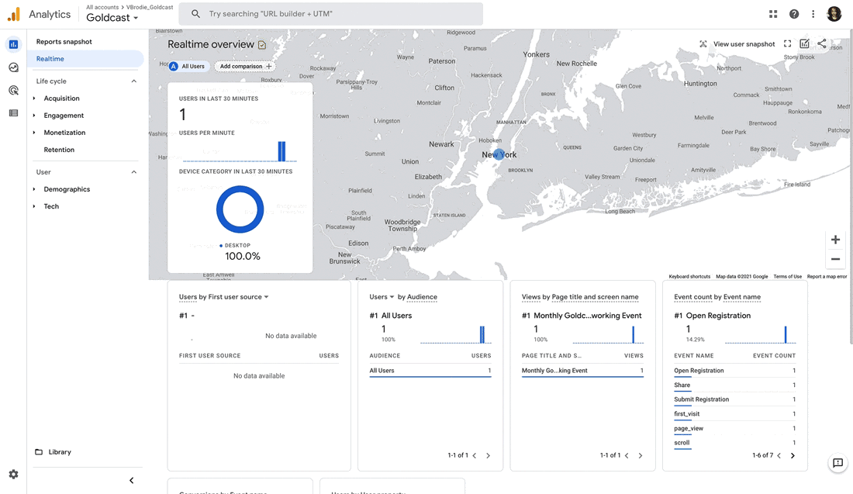Click Terms of Use link
Screen dimensions: 853x494
point(787,276)
